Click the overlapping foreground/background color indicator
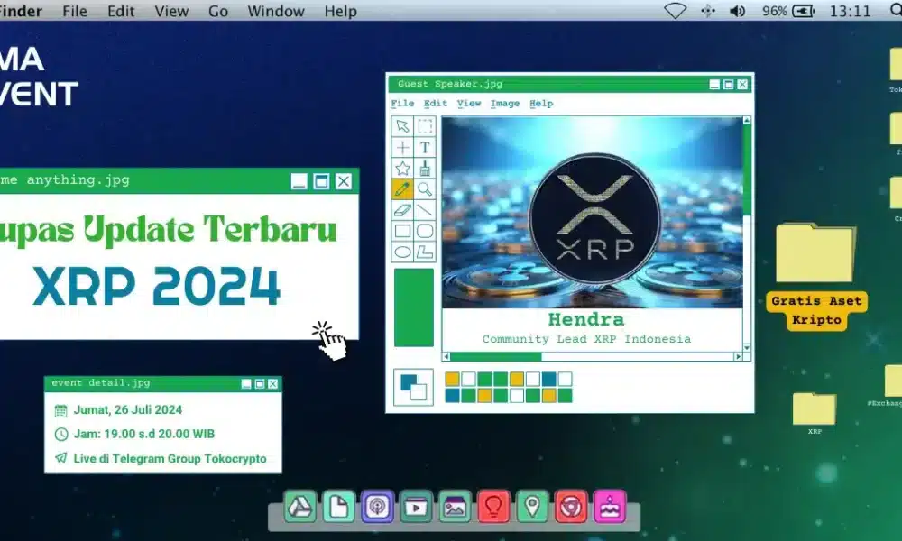 pos(414,386)
